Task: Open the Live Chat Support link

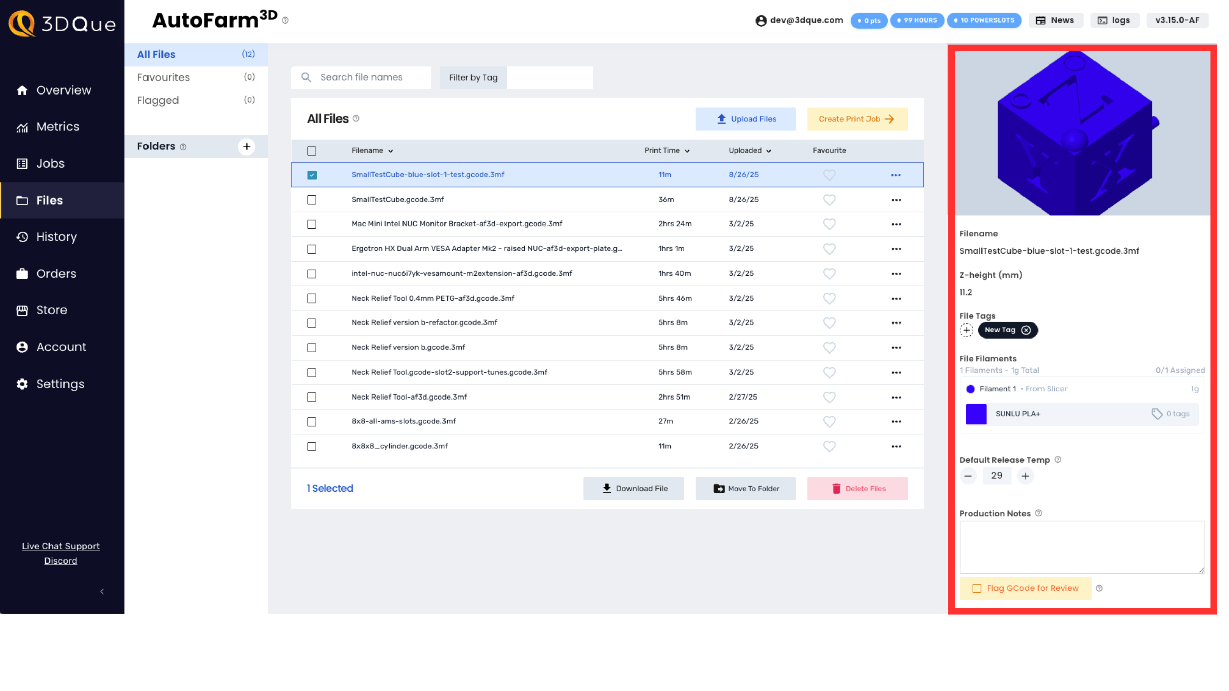Action: tap(60, 546)
